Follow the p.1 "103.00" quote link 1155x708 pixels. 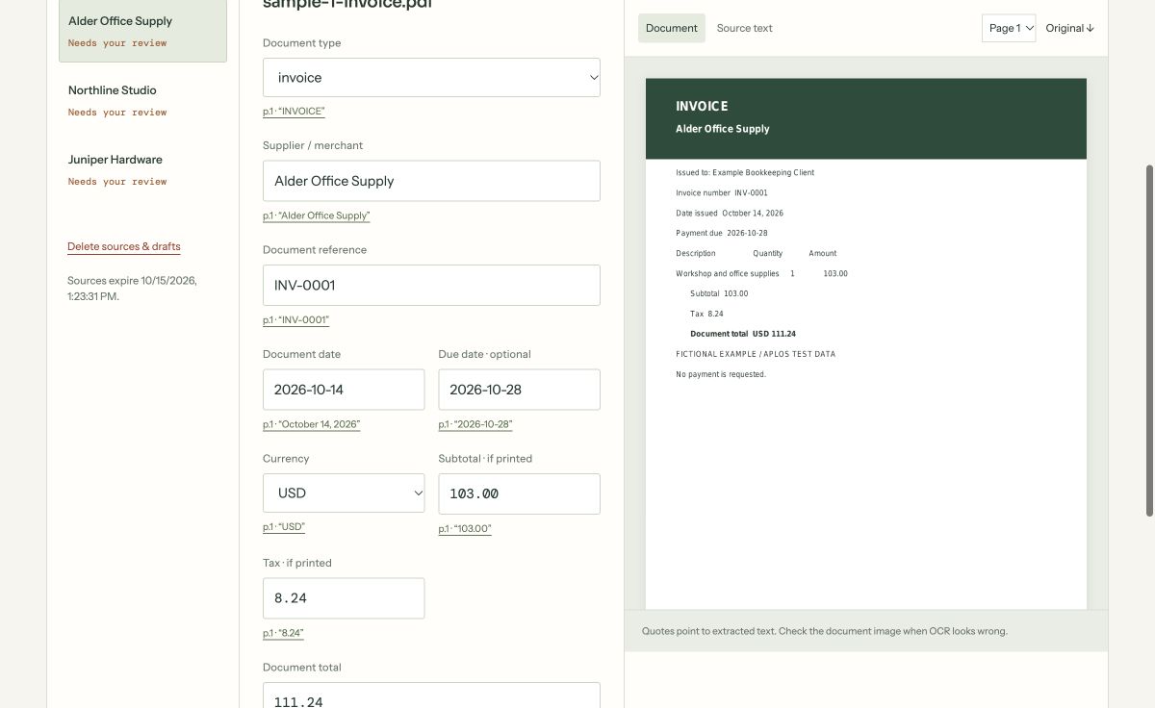tap(465, 529)
